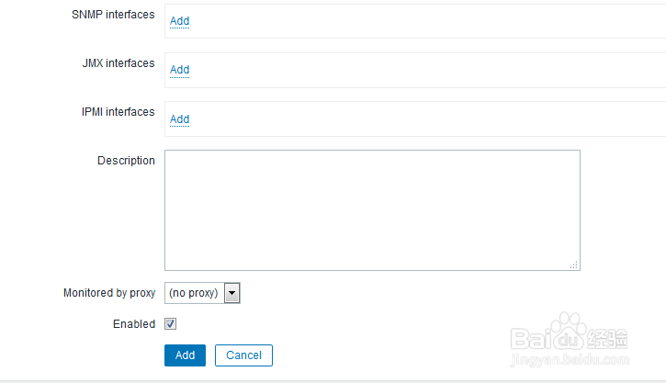Click empty area of JMX interfaces box
This screenshot has height=383, width=666.
pyautogui.click(x=413, y=70)
